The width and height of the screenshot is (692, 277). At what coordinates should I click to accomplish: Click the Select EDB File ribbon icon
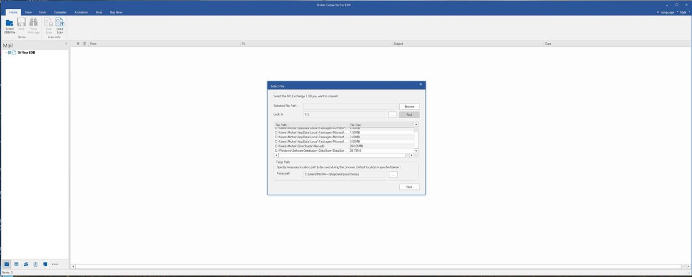point(9,26)
